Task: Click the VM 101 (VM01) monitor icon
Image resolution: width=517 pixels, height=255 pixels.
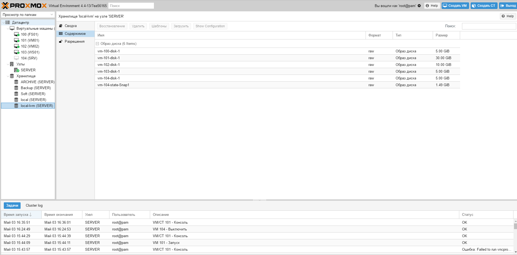Action: (17, 40)
